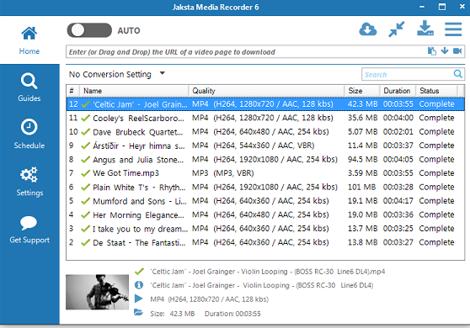Select the Cooley's ReelScarboro... row
This screenshot has width=470, height=328.
click(x=265, y=118)
